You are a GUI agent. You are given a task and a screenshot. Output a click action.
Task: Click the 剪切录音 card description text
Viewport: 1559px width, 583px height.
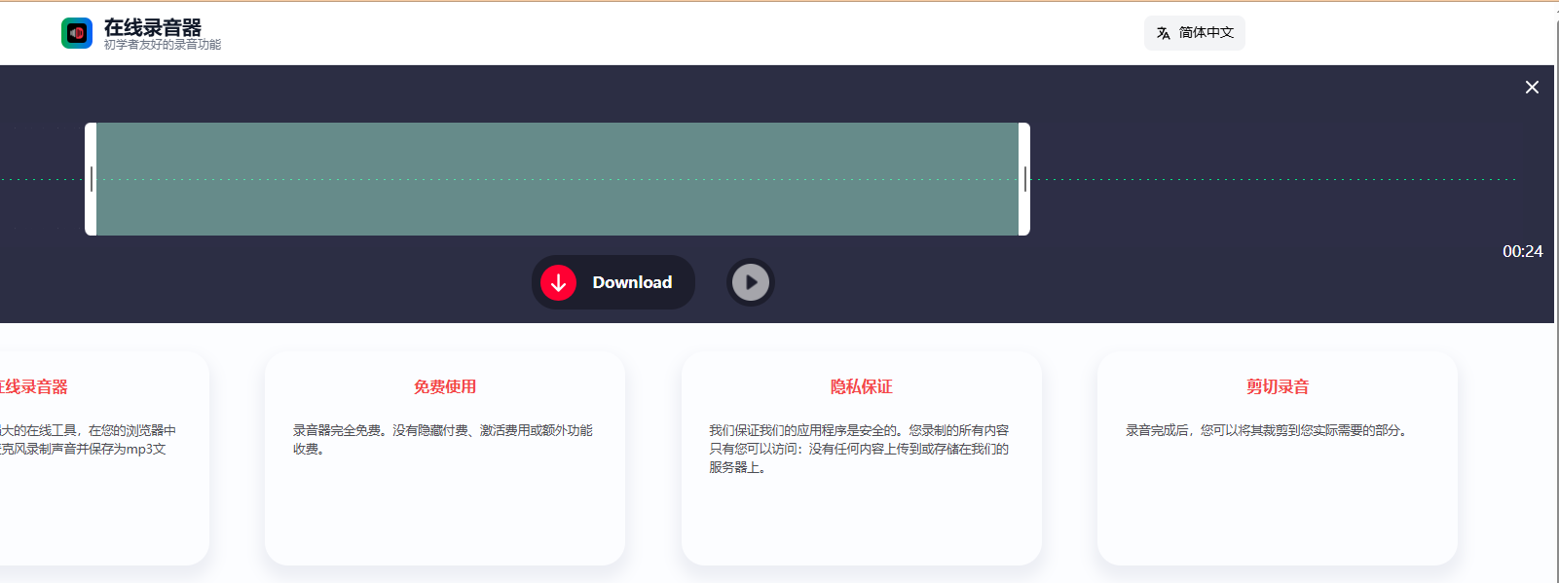pos(1267,430)
